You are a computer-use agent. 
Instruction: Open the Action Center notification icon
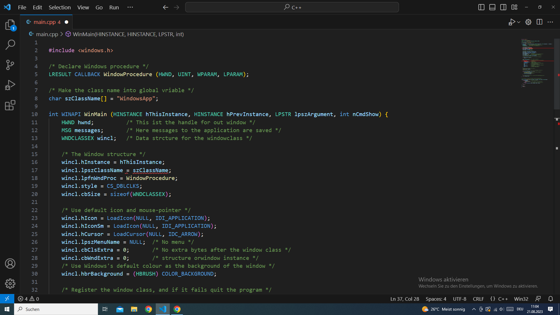(x=550, y=309)
